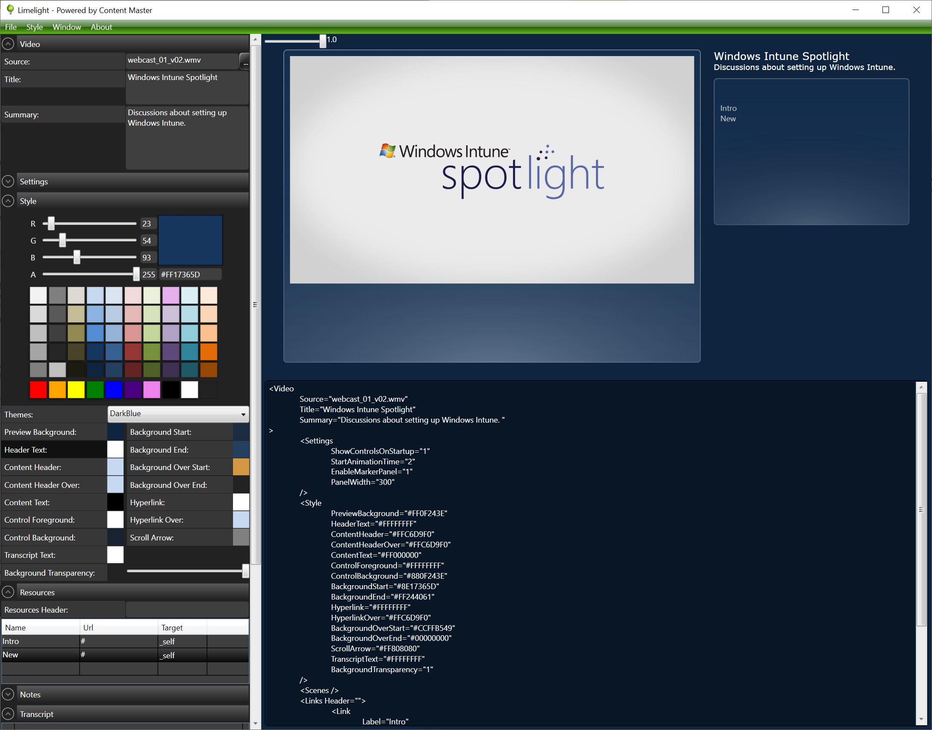
Task: Collapse the Style section circle icon
Action: coord(8,201)
